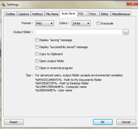The image size is (138, 129).
Task: Click the app icon in the title bar
Action: pos(4,5)
